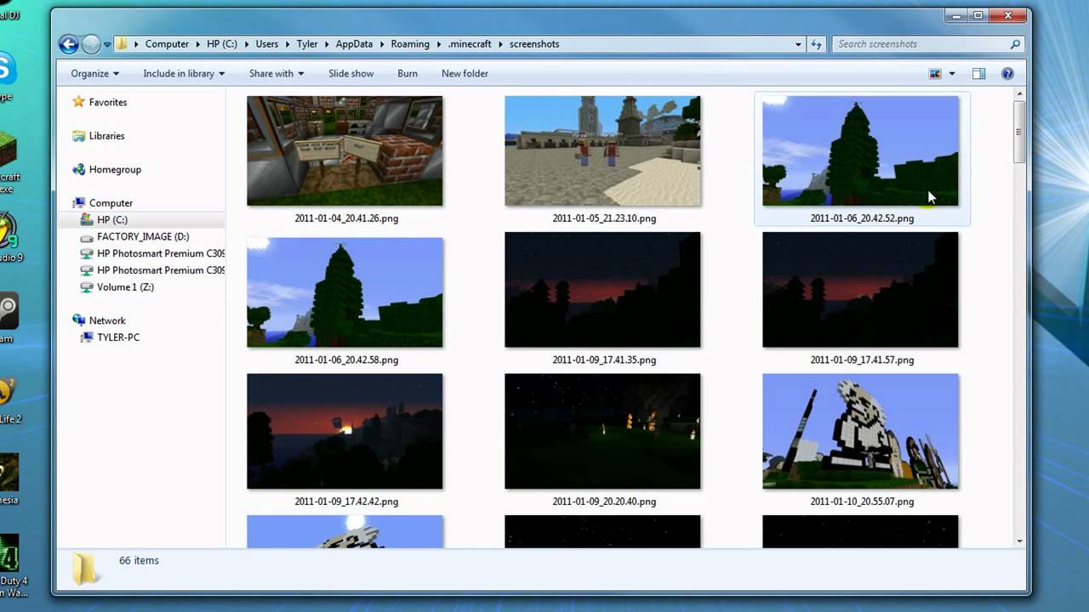
Task: Click .minecraft in the address breadcrumb
Action: 470,44
